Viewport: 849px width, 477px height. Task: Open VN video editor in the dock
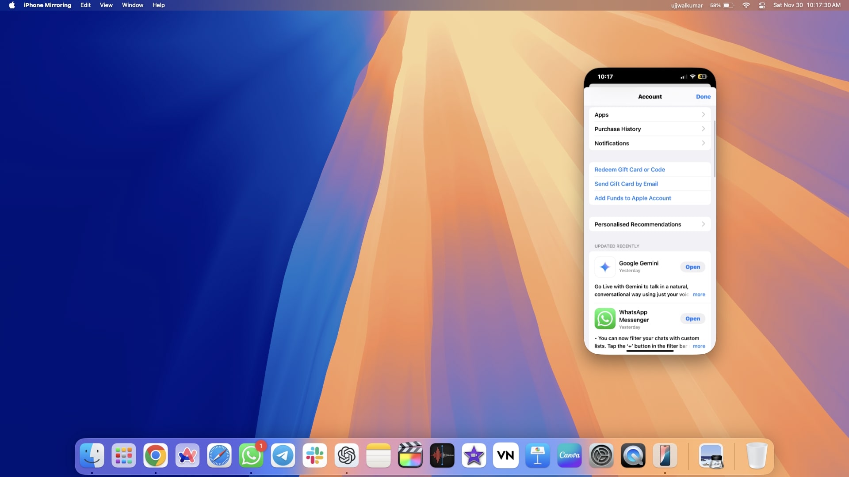click(506, 455)
